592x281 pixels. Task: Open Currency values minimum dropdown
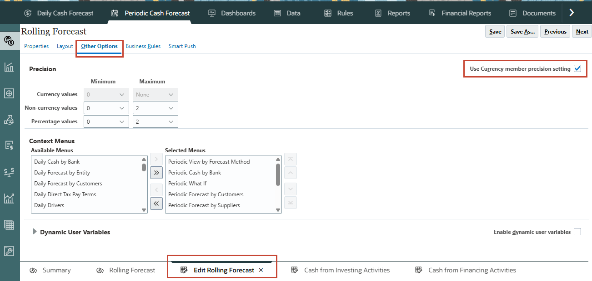tap(106, 94)
